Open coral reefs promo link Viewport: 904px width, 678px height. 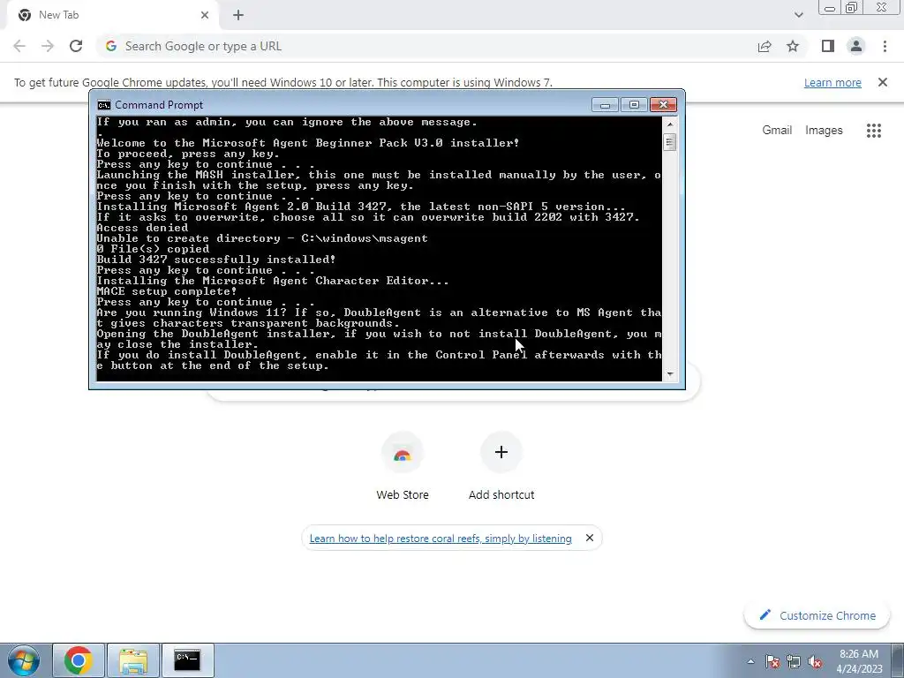pos(441,538)
